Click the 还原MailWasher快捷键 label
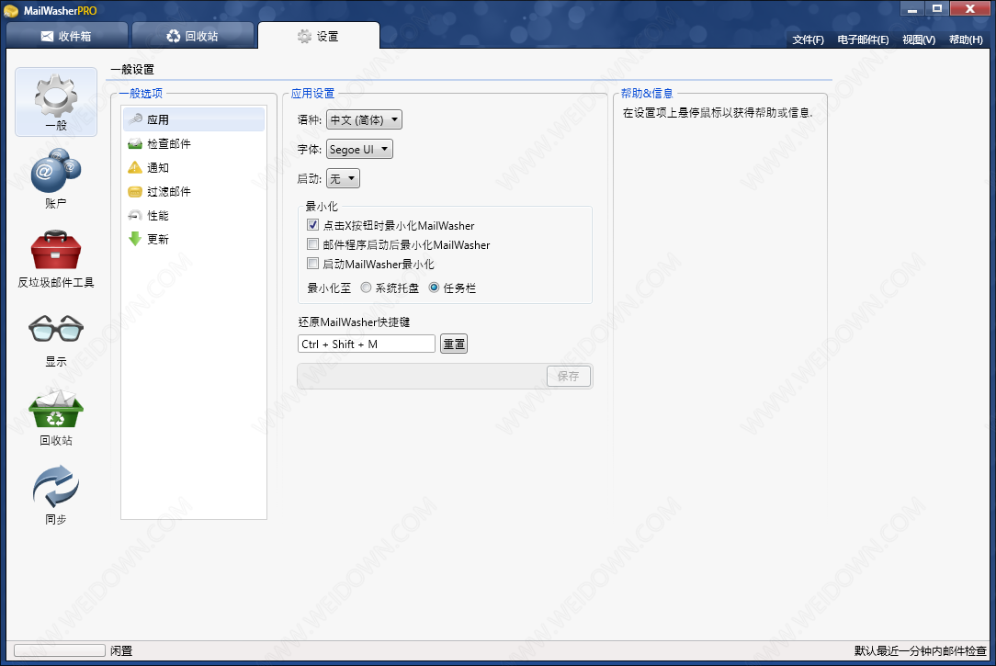The width and height of the screenshot is (996, 666). pyautogui.click(x=354, y=322)
